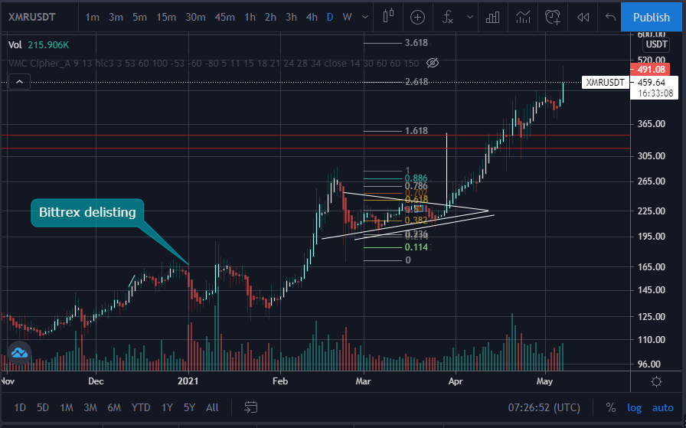The image size is (686, 428).
Task: Expand the indicators favorites dropdown arrow
Action: pyautogui.click(x=469, y=17)
